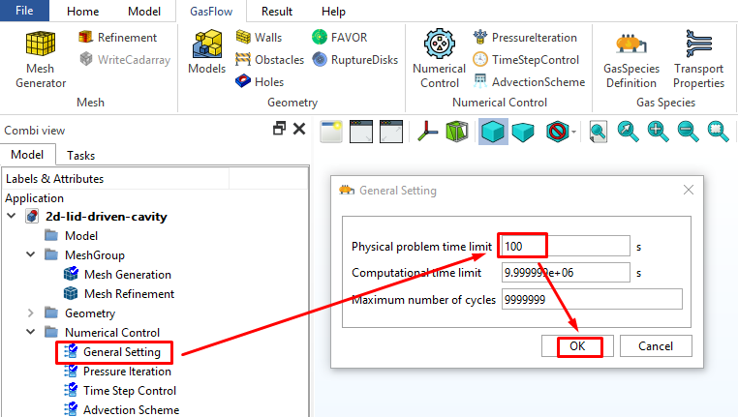The image size is (738, 417).
Task: Open the dropdown arrow beside the prohibit icon
Action: [x=573, y=132]
